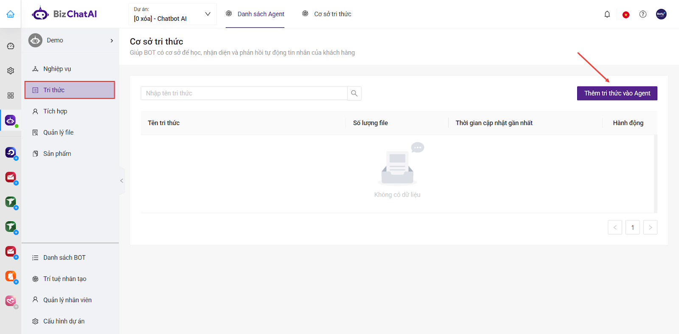679x334 pixels.
Task: Open Tri thức menu item
Action: (x=70, y=90)
